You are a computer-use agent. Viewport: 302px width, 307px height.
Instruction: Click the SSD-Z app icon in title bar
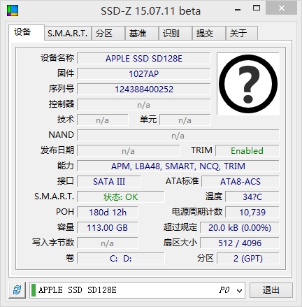(13, 10)
